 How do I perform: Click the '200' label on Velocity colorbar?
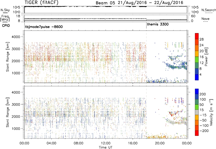tap(203, 94)
